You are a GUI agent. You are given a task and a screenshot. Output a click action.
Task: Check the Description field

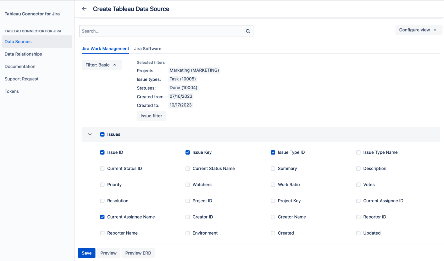358,168
